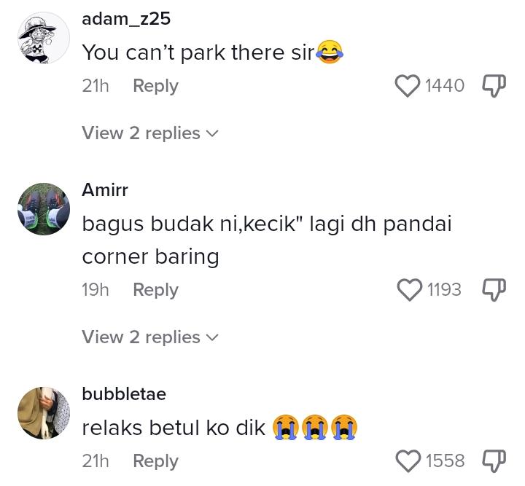This screenshot has width=525, height=486.
Task: Reply to adam_z25's comment
Action: (156, 86)
